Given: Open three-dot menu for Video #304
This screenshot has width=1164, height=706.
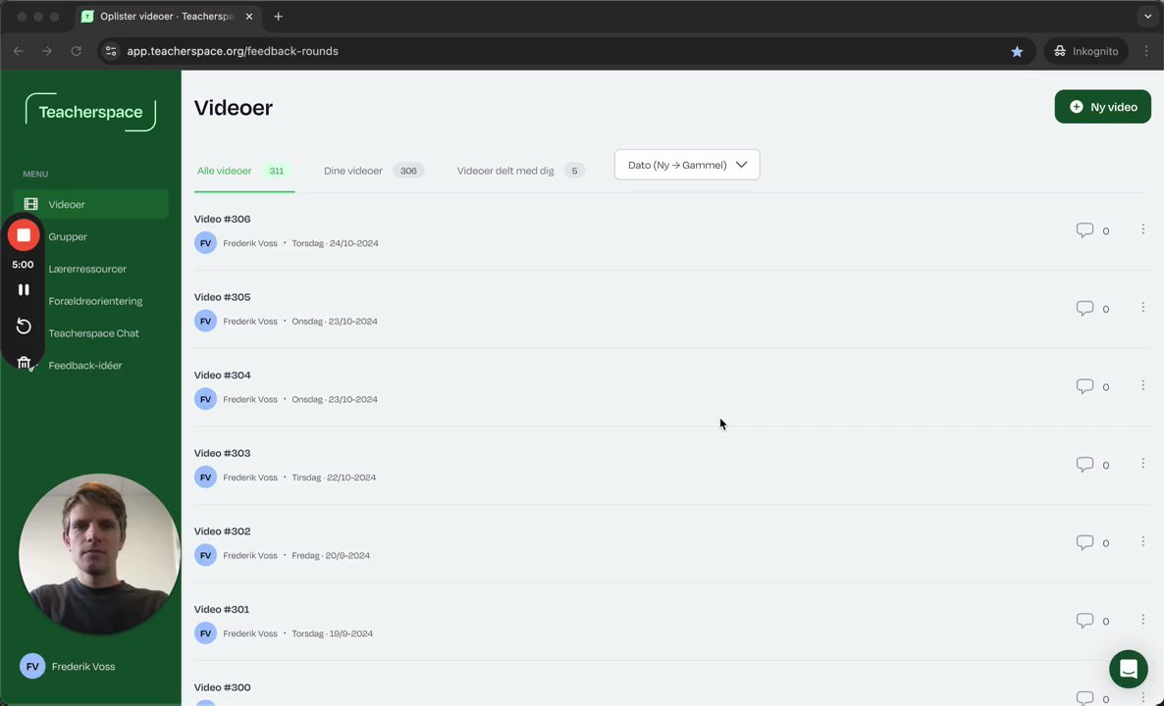Looking at the screenshot, I should click(1143, 385).
